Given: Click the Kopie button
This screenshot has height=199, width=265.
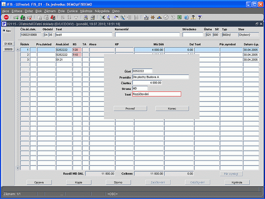Looking at the screenshot, I should coord(79,182).
